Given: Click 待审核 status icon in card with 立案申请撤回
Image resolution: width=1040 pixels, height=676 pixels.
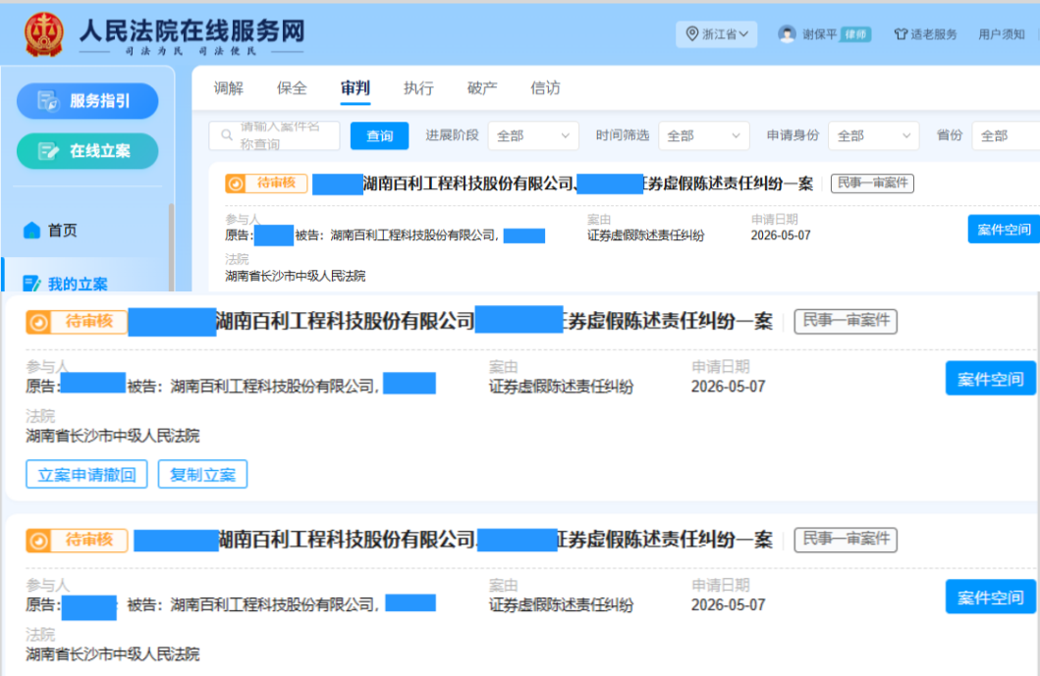Looking at the screenshot, I should click(37, 322).
